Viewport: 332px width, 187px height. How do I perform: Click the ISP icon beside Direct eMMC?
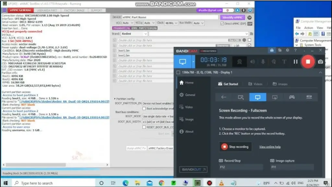tap(250, 23)
